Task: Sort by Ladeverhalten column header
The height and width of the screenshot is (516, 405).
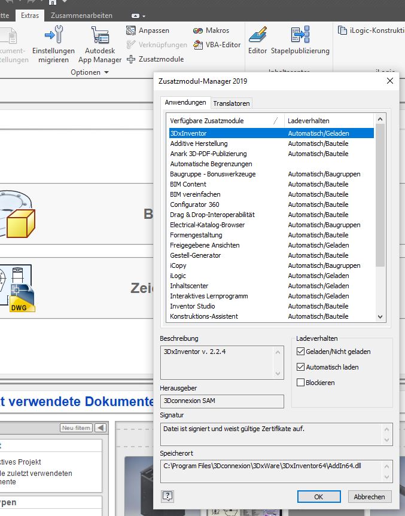Action: pos(329,121)
